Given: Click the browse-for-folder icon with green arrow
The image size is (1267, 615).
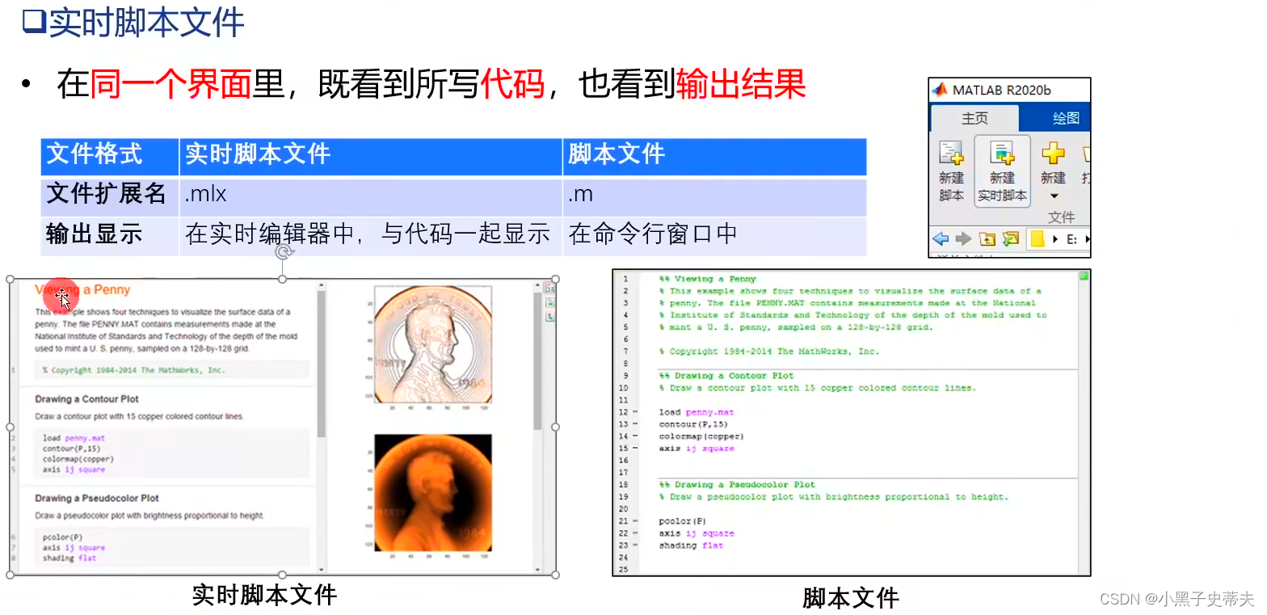Looking at the screenshot, I should coord(1010,239).
